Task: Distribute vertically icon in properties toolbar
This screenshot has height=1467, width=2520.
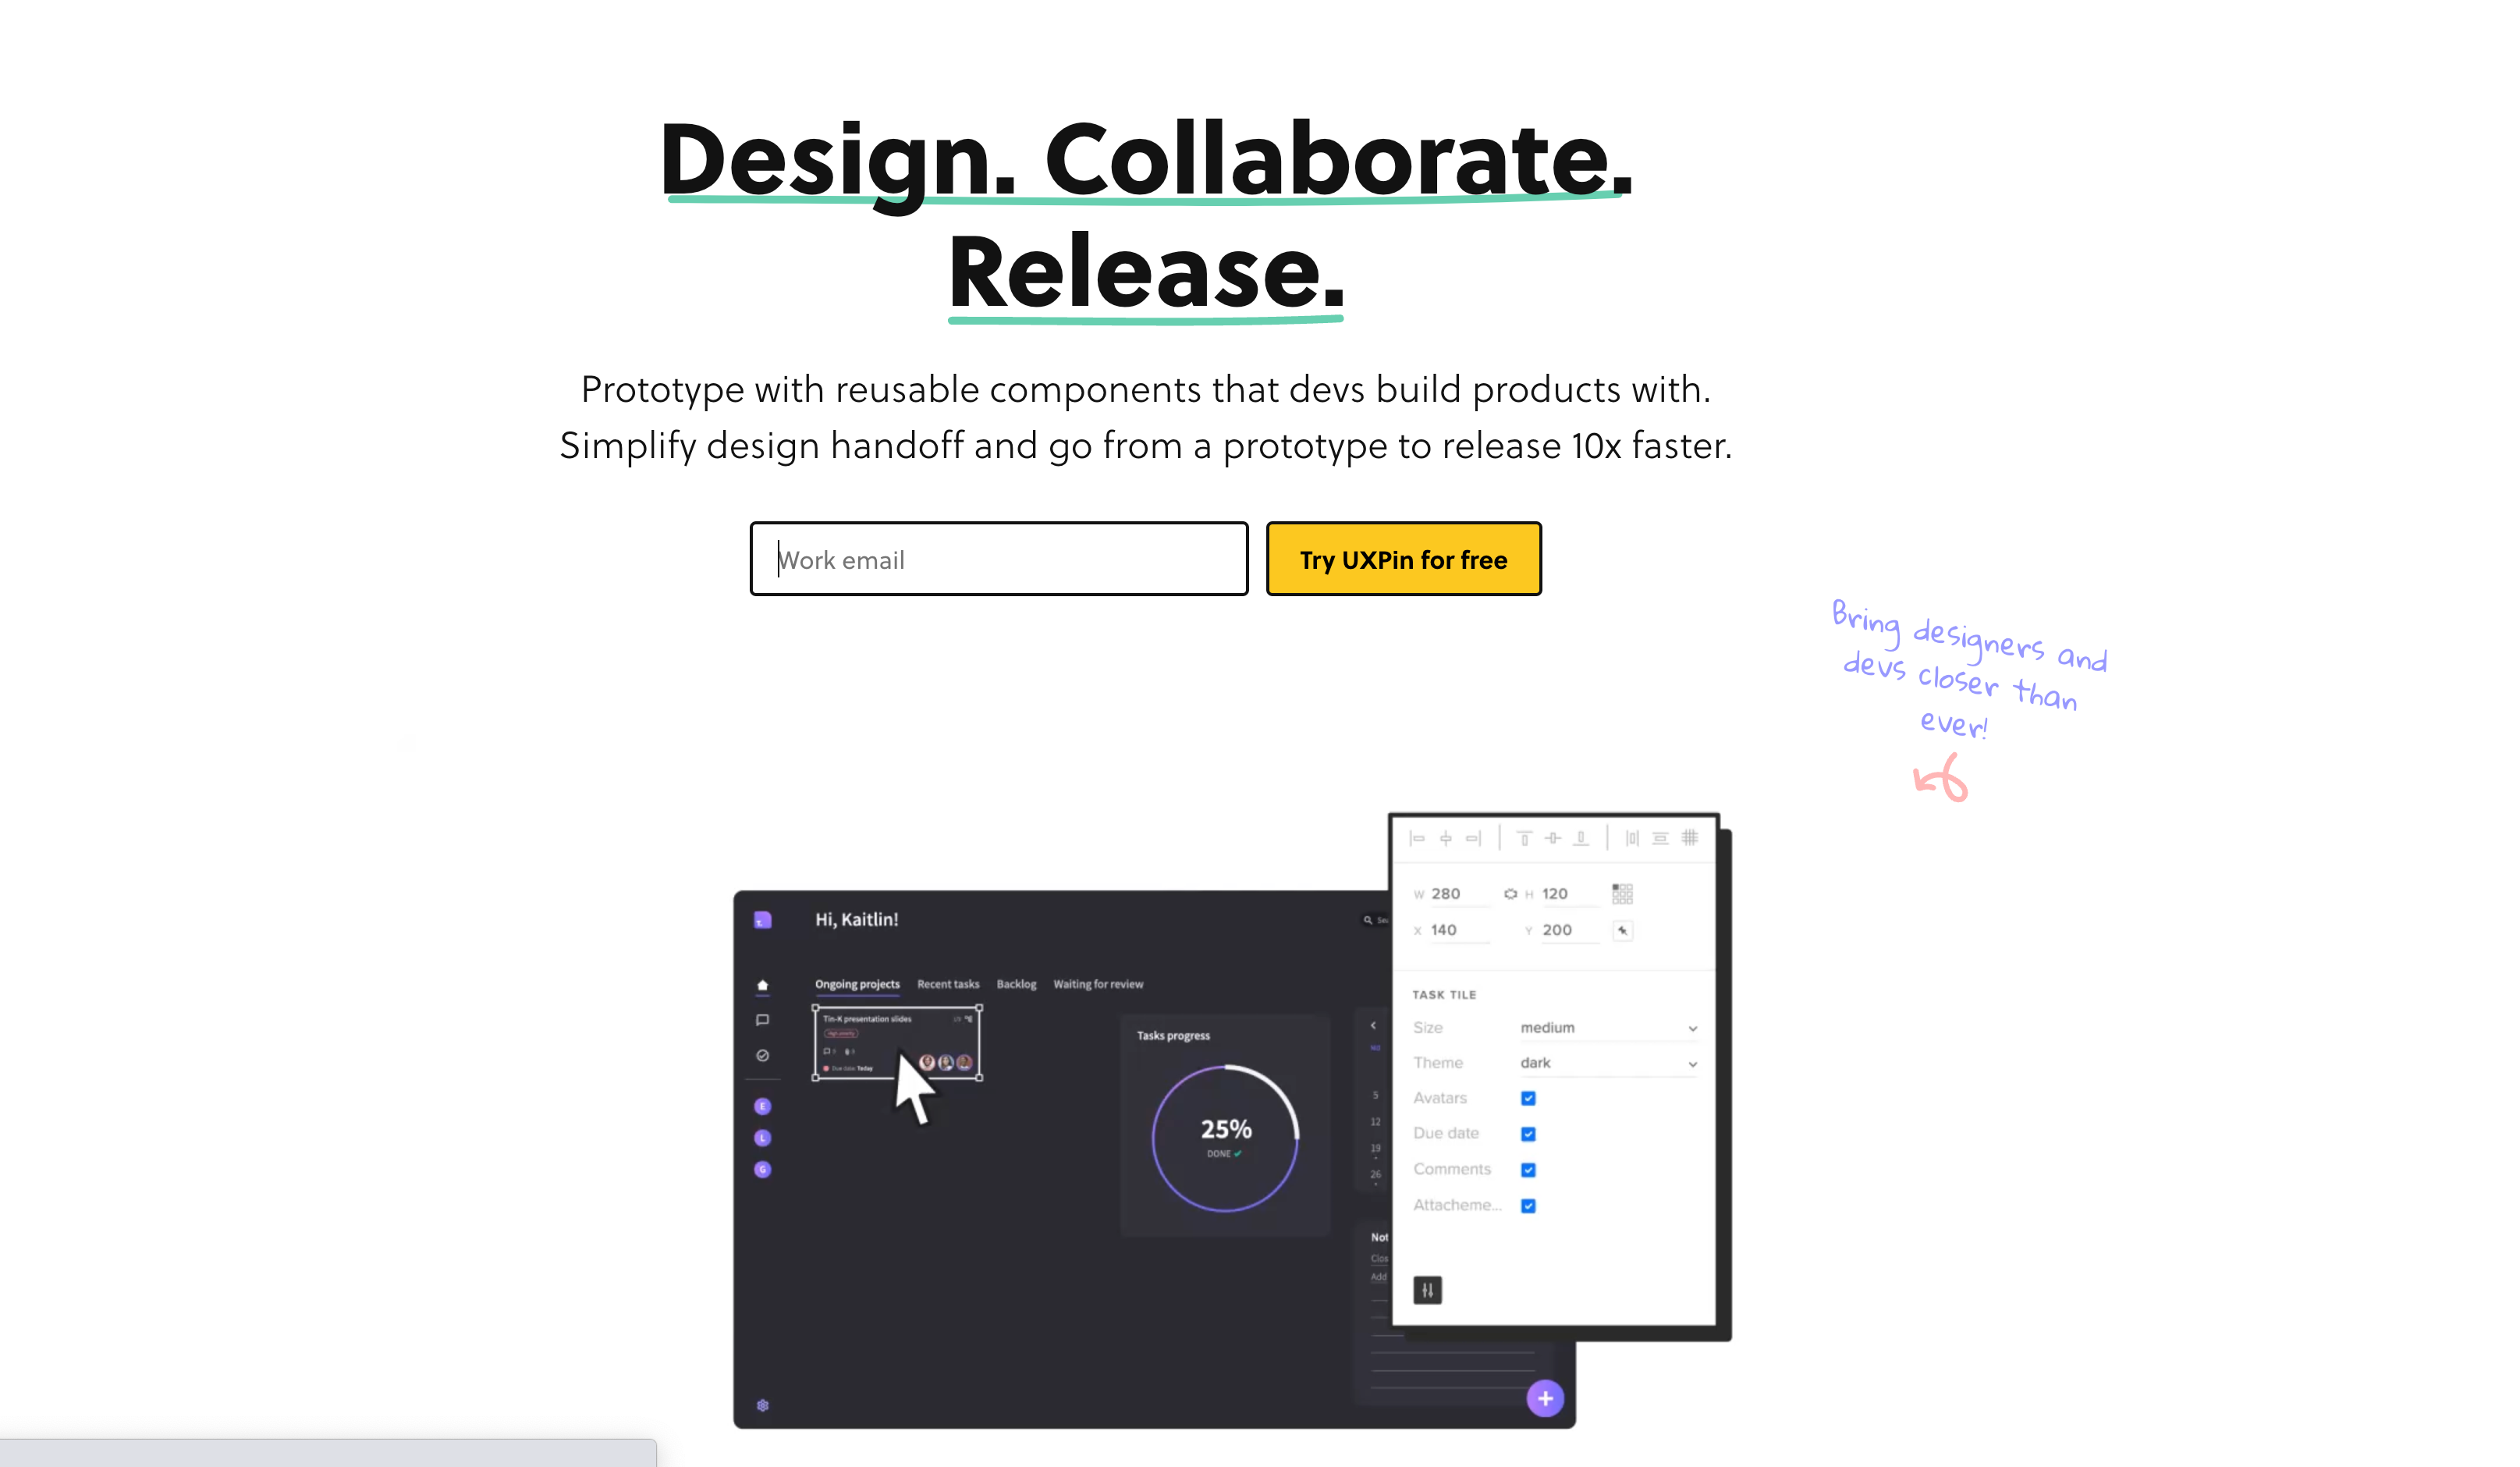Action: (1660, 838)
